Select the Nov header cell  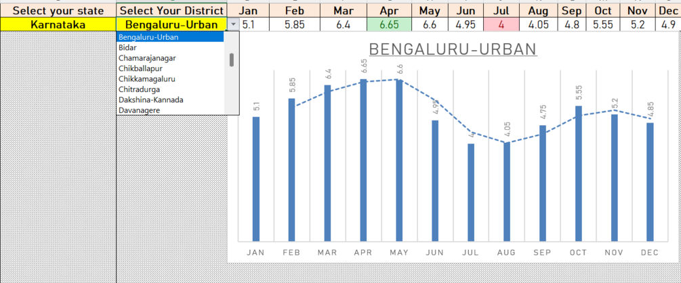coord(638,11)
